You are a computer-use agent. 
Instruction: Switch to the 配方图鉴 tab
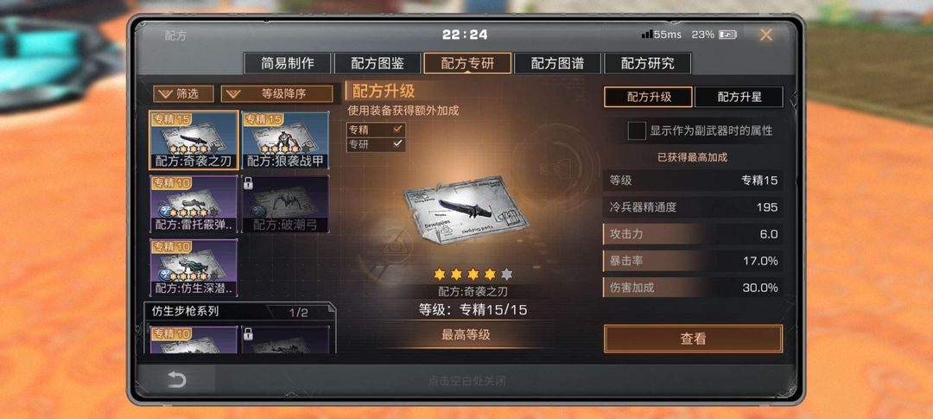point(378,63)
